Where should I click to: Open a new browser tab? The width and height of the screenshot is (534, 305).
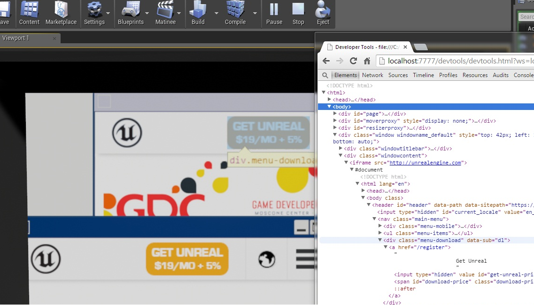click(421, 47)
